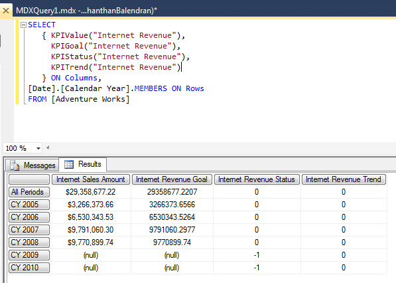
Task: Click the CY 2008 Internet Revenue Status cell
Action: [x=257, y=242]
